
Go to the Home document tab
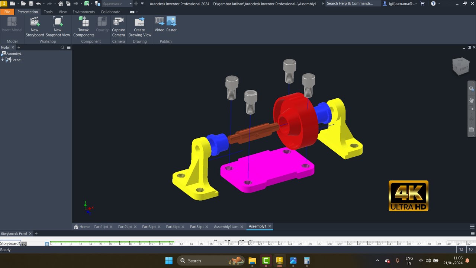tap(82, 227)
